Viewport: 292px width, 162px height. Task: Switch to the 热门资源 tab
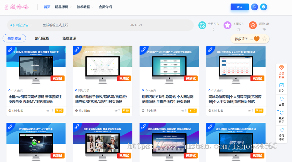tap(42, 38)
